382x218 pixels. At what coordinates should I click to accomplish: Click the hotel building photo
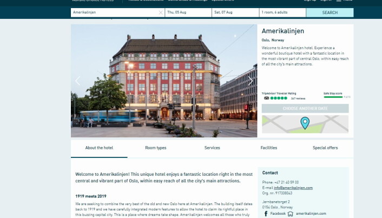(164, 81)
